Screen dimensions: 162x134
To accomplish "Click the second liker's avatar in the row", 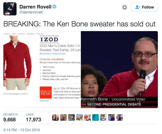I will [x=63, y=117].
